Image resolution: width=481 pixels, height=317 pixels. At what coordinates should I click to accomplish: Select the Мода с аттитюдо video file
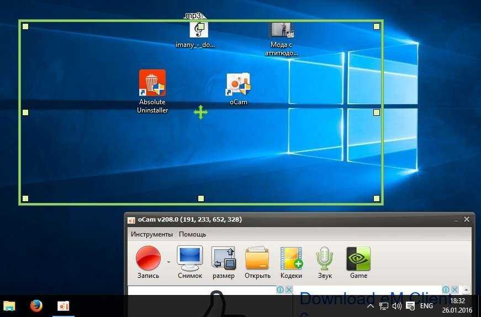[x=281, y=39]
